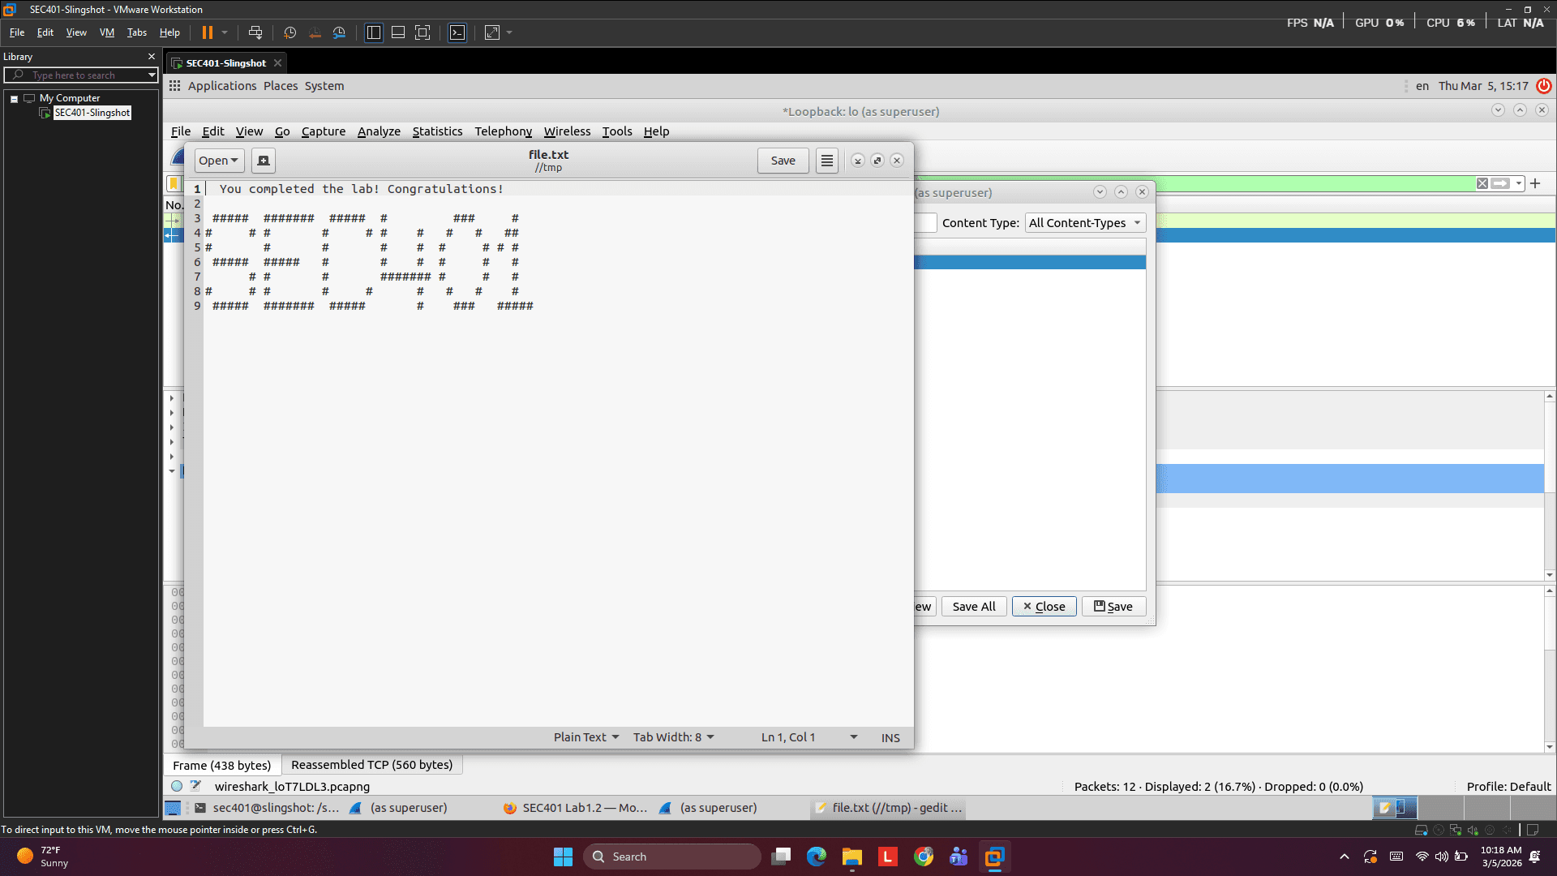Open gedit's hamburger menu
Image resolution: width=1557 pixels, height=876 pixels.
coord(826,160)
